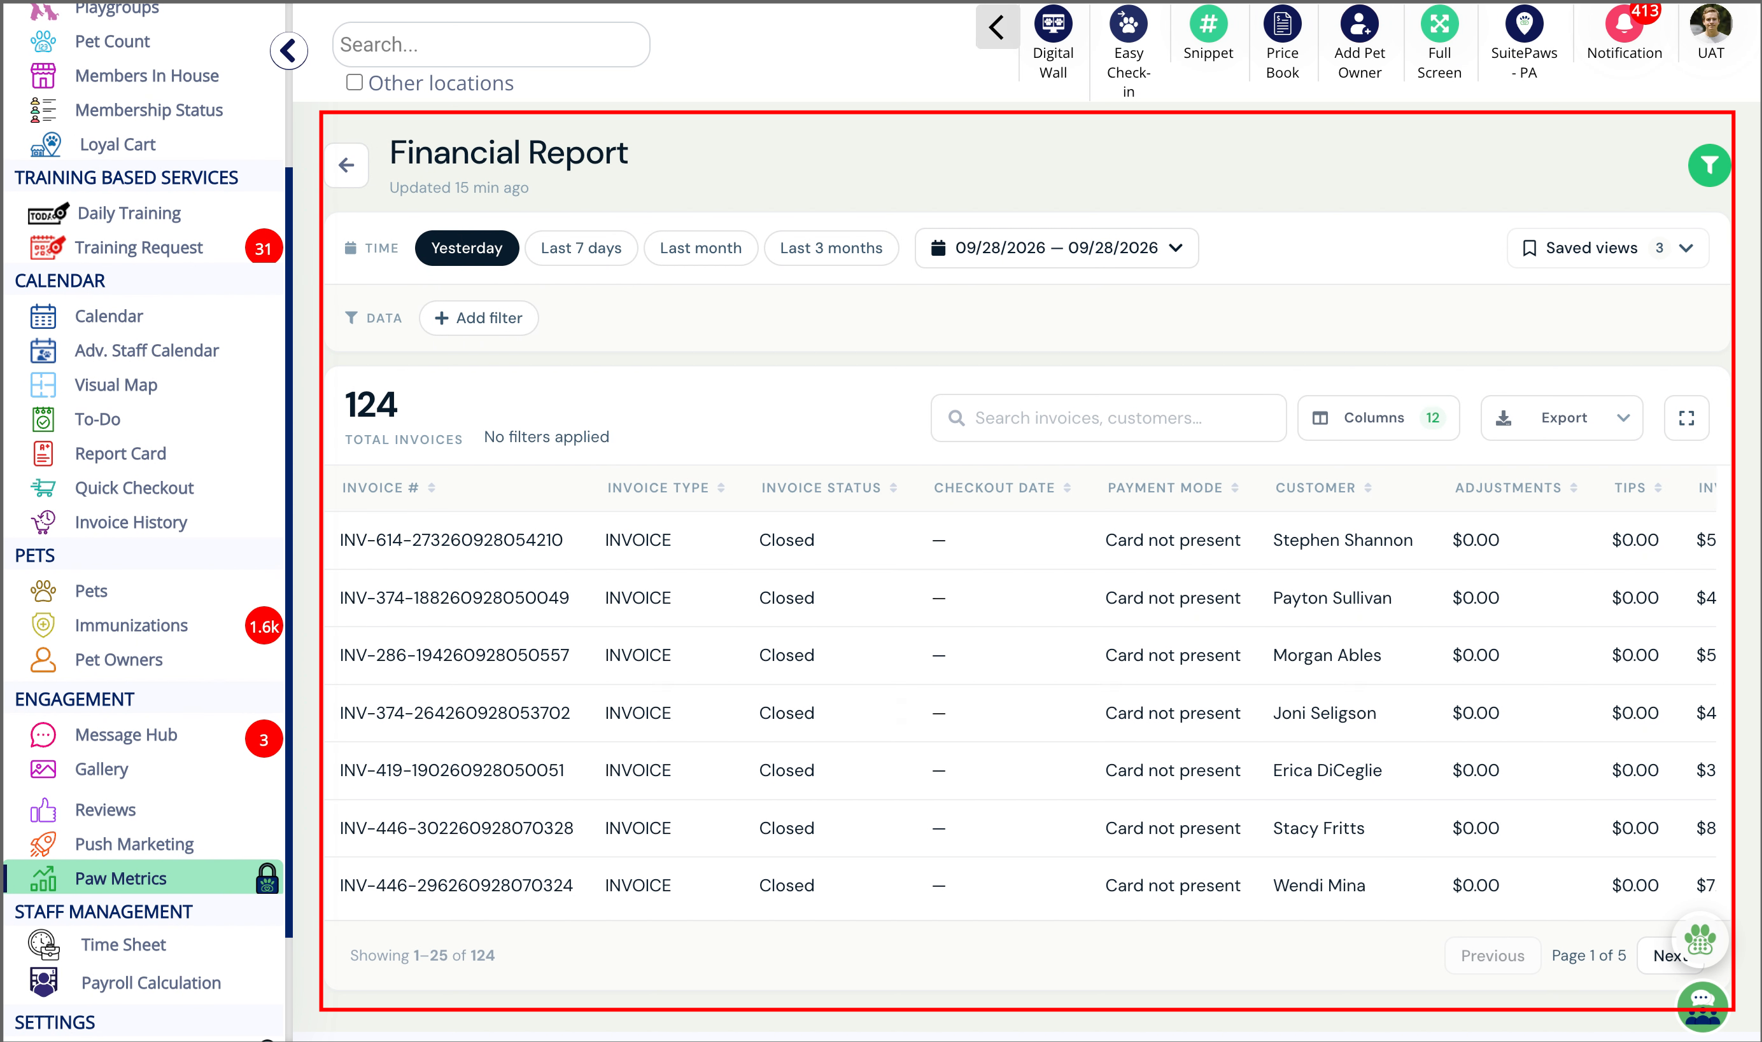Screen dimensions: 1762x1042
Task: Expand the Saved views dropdown
Action: 1607,248
